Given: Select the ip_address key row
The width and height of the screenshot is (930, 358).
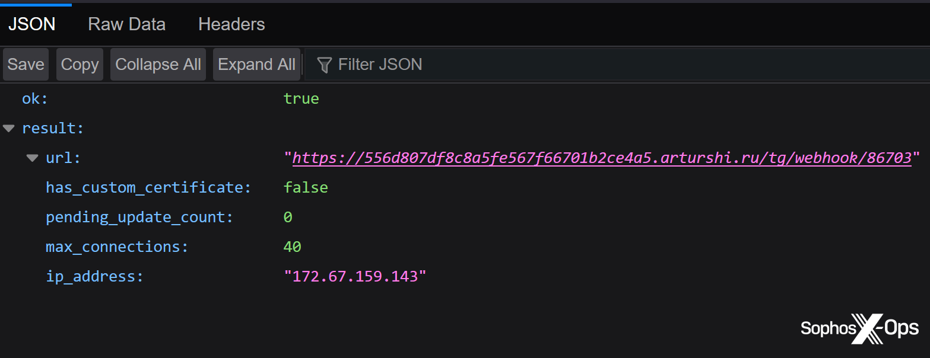Looking at the screenshot, I should (x=94, y=276).
